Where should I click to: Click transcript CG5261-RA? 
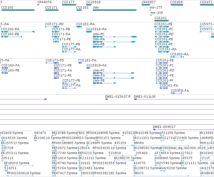[x=167, y=49]
